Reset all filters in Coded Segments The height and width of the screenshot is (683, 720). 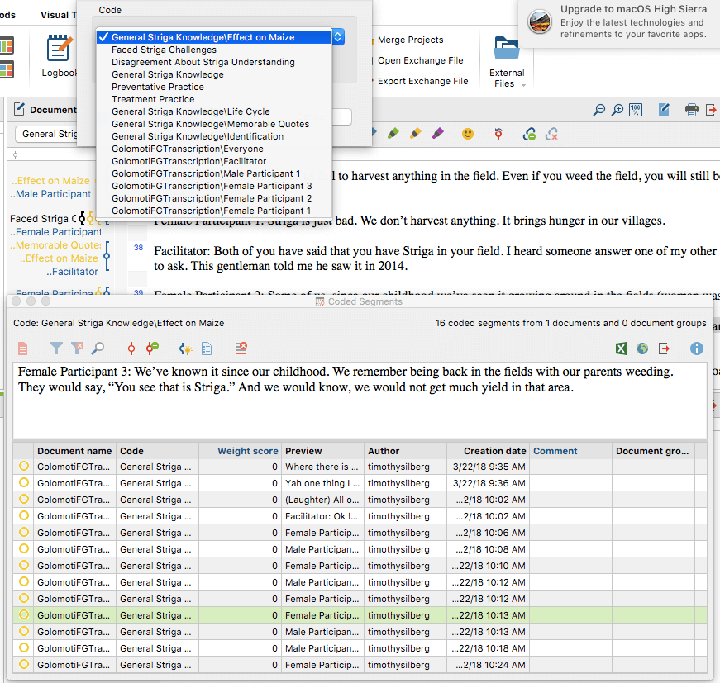(77, 349)
